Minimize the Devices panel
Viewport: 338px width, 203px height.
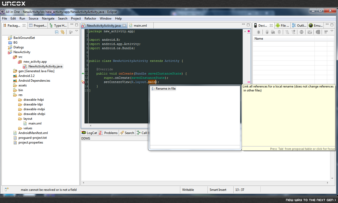click(x=327, y=25)
